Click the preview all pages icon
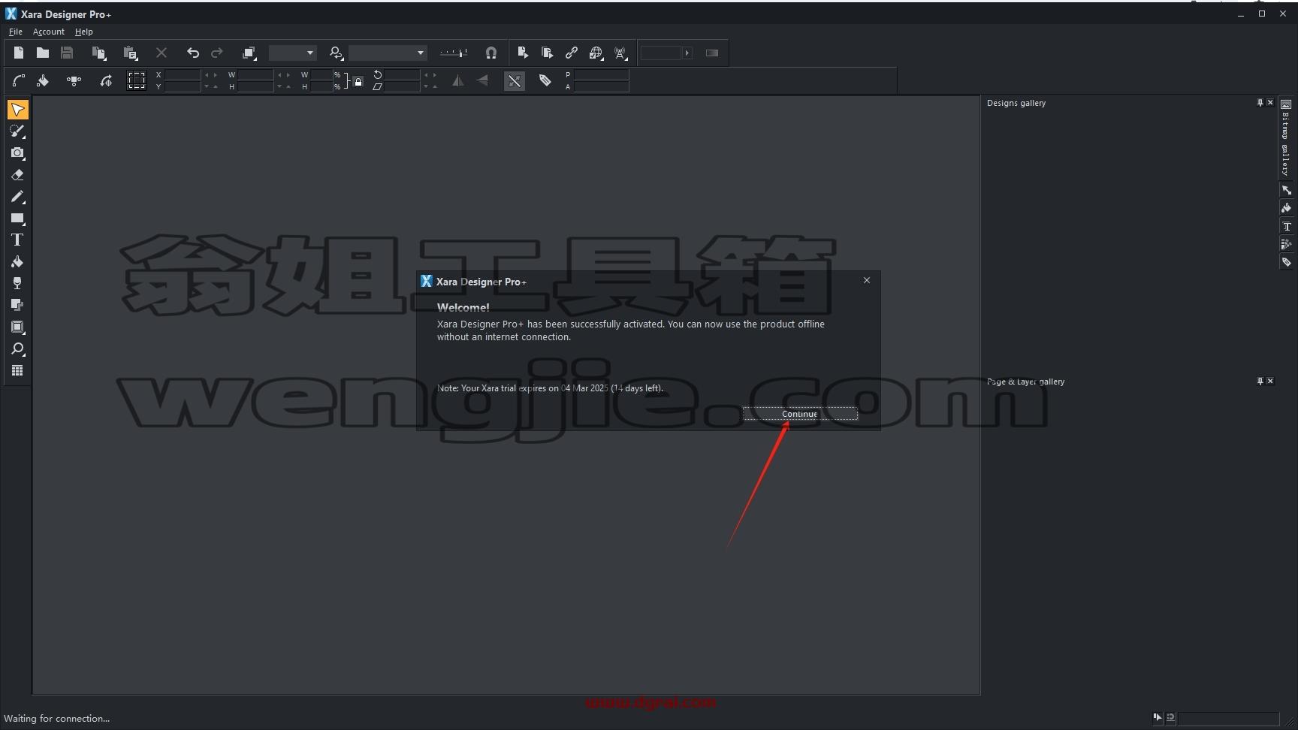 click(547, 53)
